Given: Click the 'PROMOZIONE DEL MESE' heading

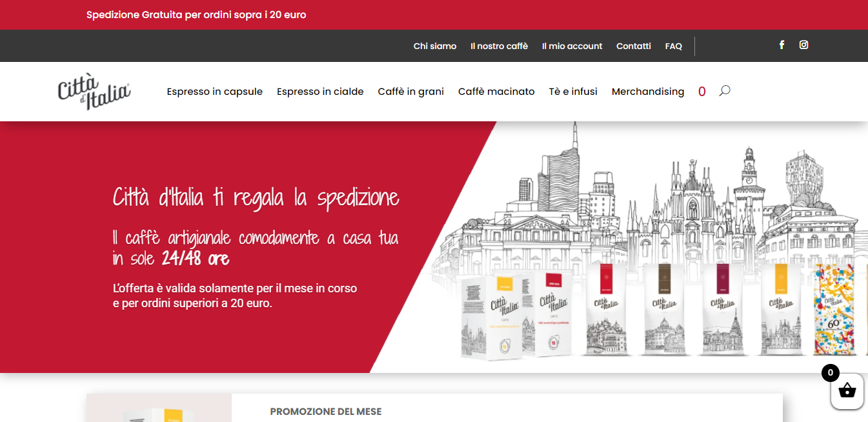Looking at the screenshot, I should pyautogui.click(x=326, y=412).
